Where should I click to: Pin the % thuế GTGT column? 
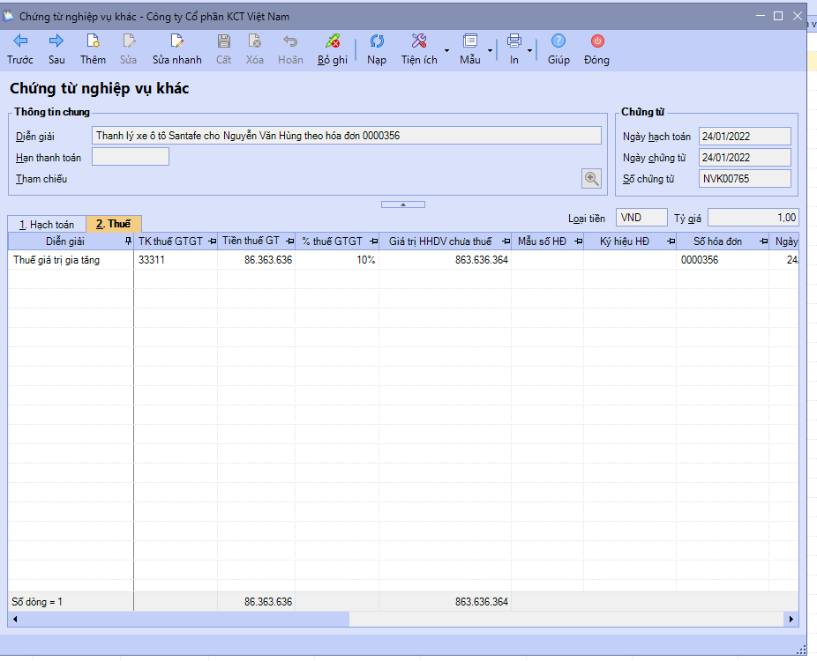click(x=373, y=241)
